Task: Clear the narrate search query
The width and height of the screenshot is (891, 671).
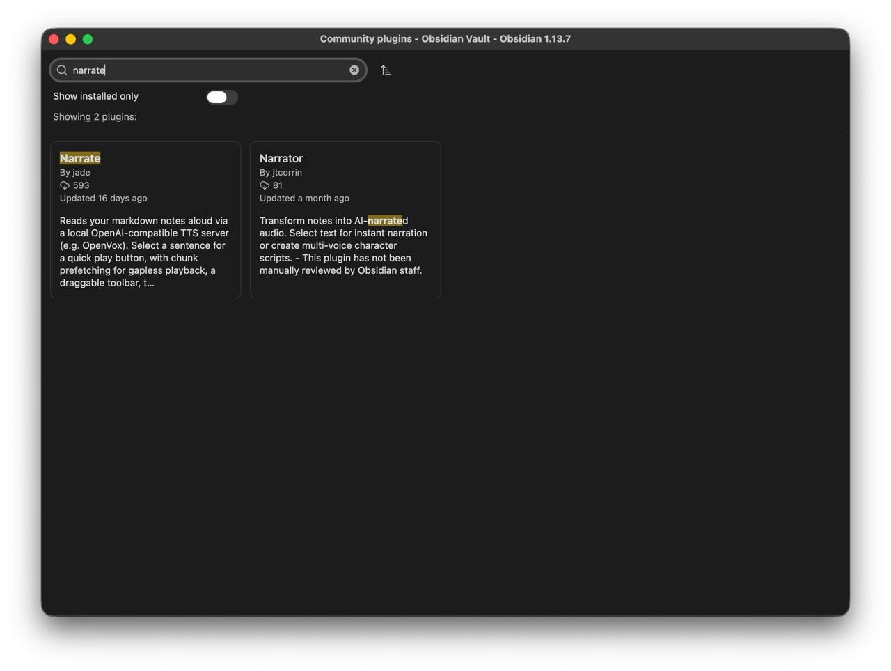Action: 354,70
